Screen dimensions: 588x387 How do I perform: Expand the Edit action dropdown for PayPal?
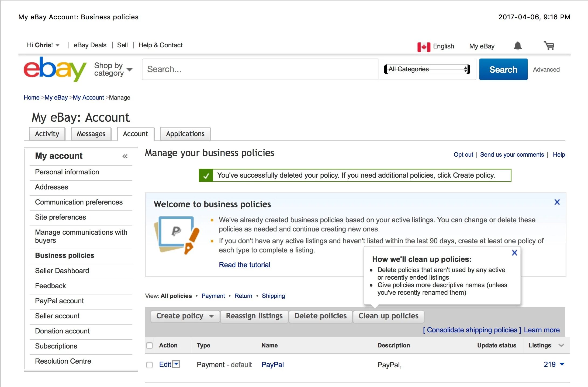point(176,364)
